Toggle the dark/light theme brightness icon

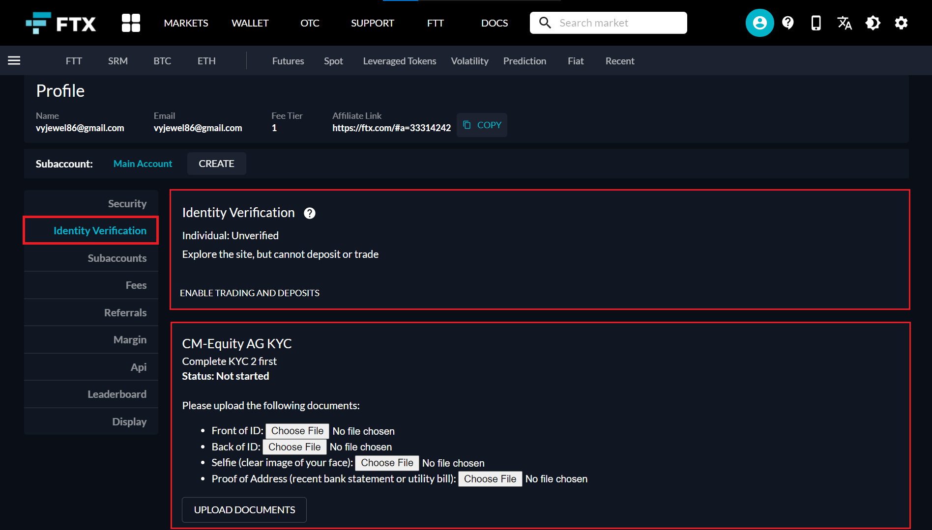click(x=873, y=23)
